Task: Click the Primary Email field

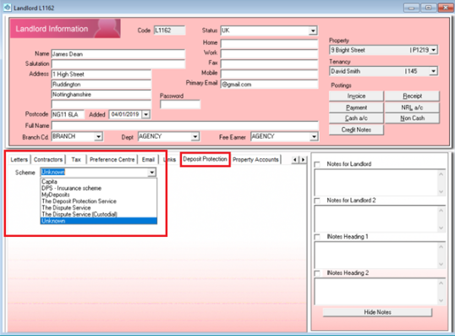Action: (269, 85)
